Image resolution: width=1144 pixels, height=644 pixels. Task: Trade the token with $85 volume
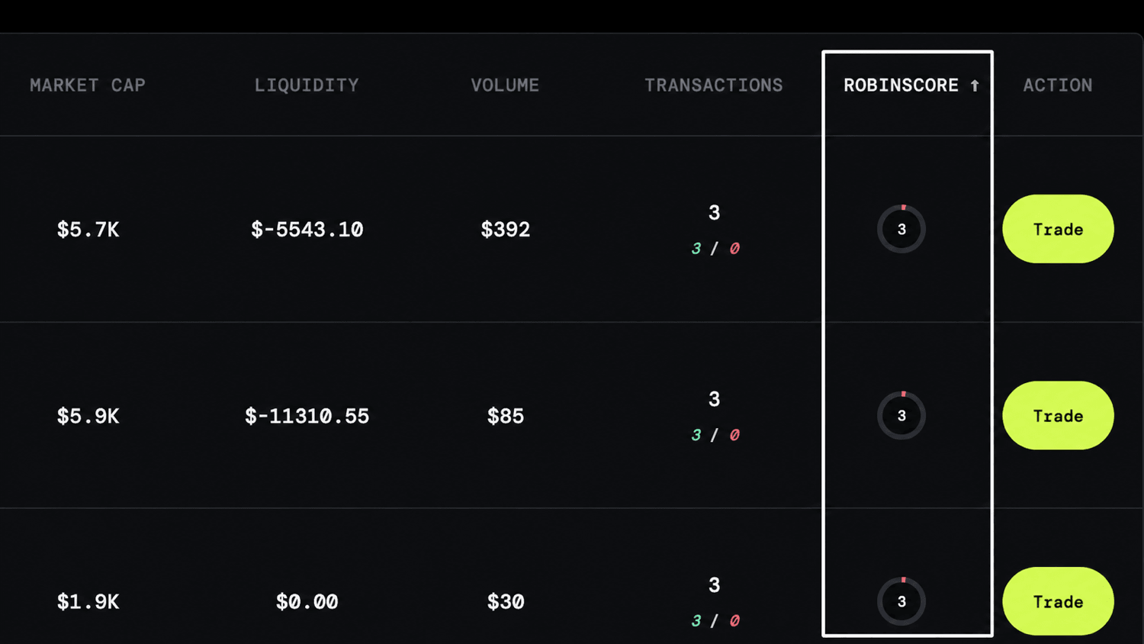point(1058,416)
